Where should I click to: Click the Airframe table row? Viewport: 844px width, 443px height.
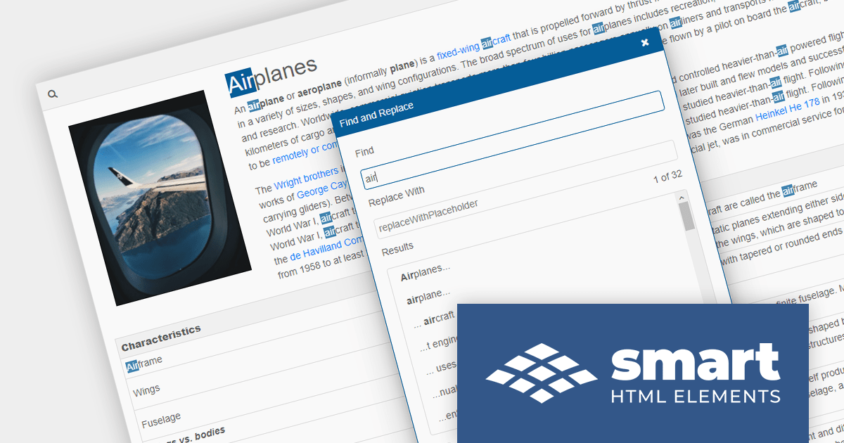(143, 364)
